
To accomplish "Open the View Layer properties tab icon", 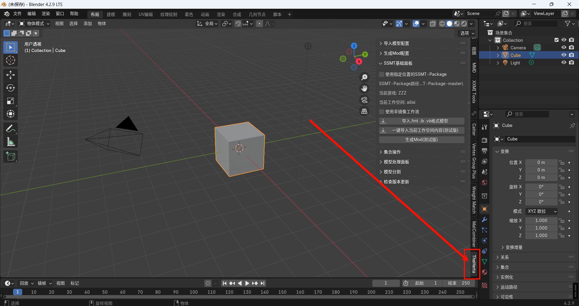I will click(x=484, y=161).
